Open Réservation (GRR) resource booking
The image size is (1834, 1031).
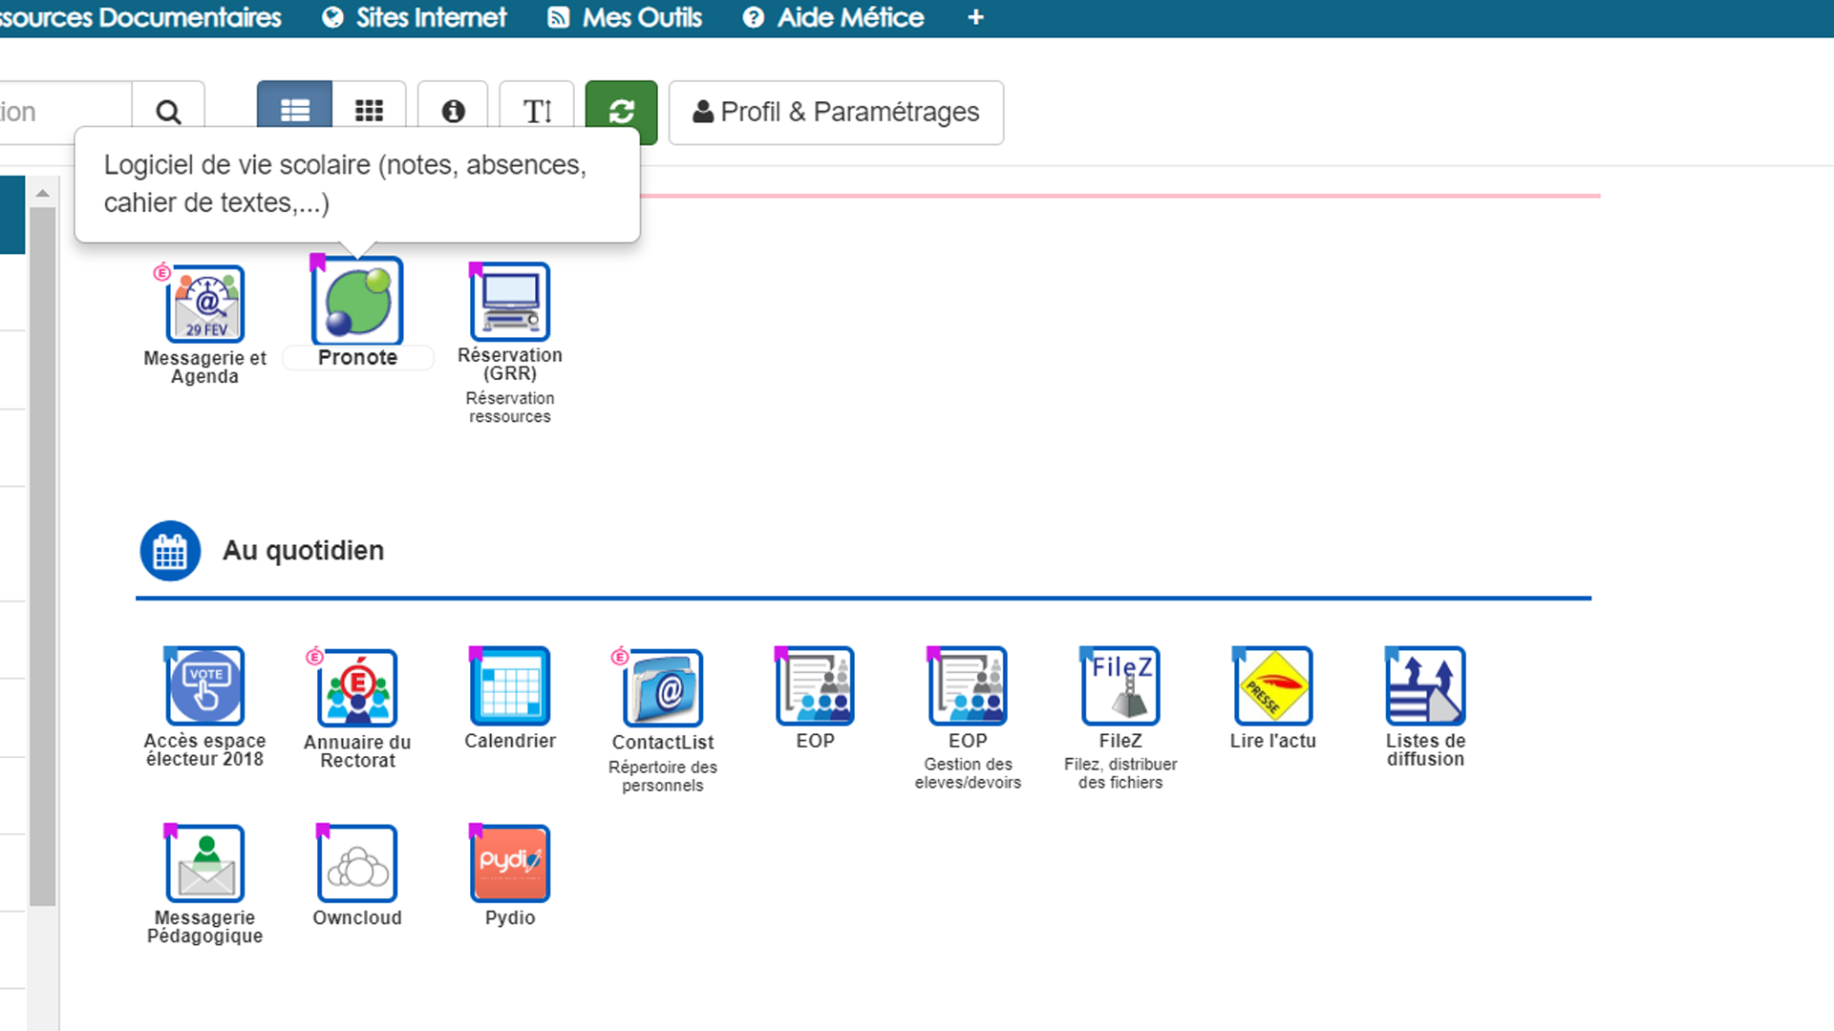coord(509,303)
